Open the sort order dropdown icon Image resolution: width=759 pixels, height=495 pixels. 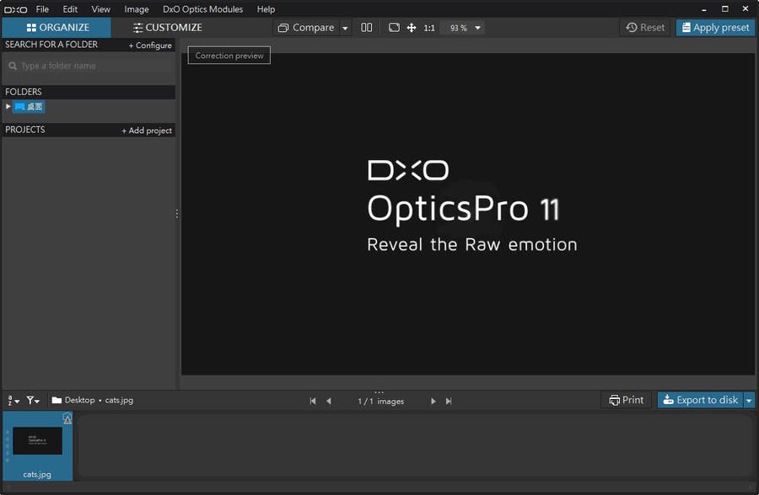(x=13, y=400)
